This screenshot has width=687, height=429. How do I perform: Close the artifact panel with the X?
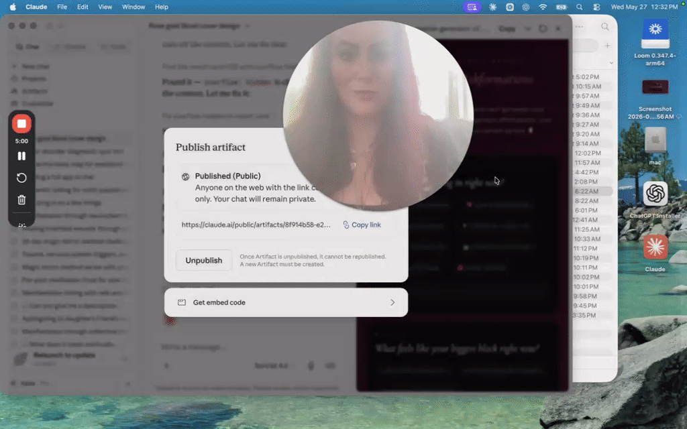pyautogui.click(x=558, y=28)
